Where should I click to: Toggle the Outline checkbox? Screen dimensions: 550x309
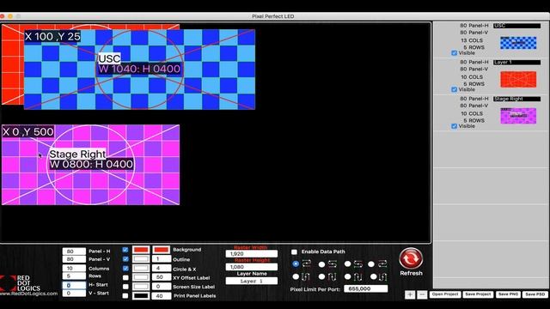(125, 259)
